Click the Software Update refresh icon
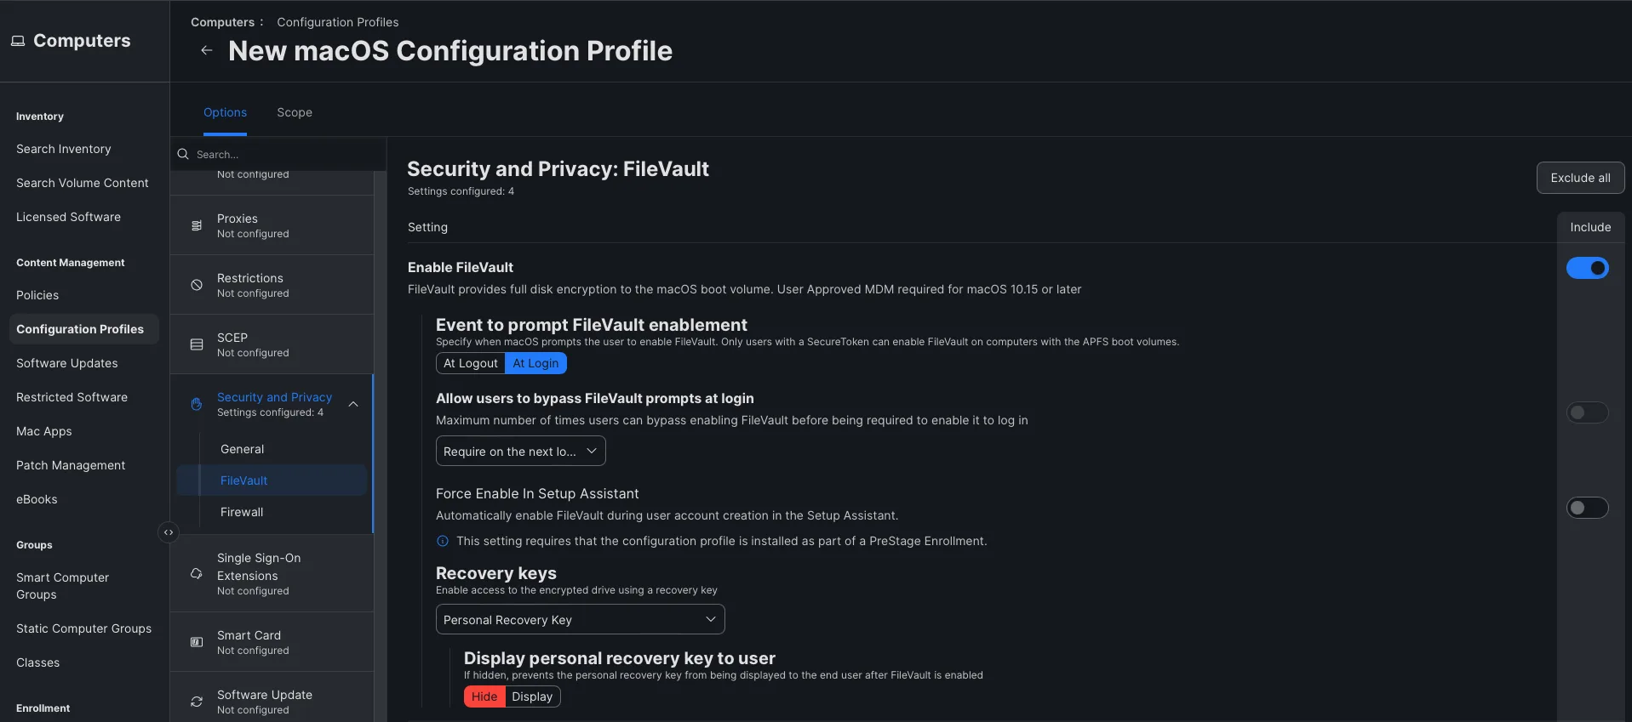This screenshot has height=722, width=1632. pos(197,702)
